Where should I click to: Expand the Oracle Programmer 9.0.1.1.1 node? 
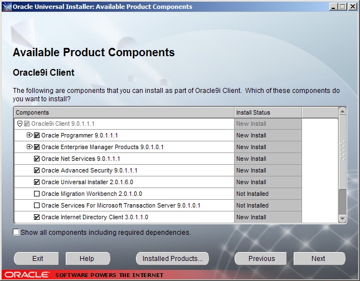(x=30, y=135)
